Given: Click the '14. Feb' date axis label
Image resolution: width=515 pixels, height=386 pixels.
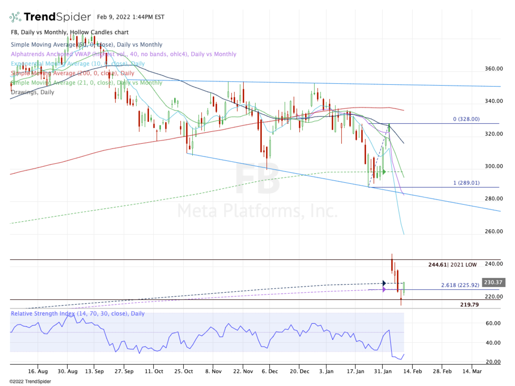Looking at the screenshot, I should click(x=413, y=371).
